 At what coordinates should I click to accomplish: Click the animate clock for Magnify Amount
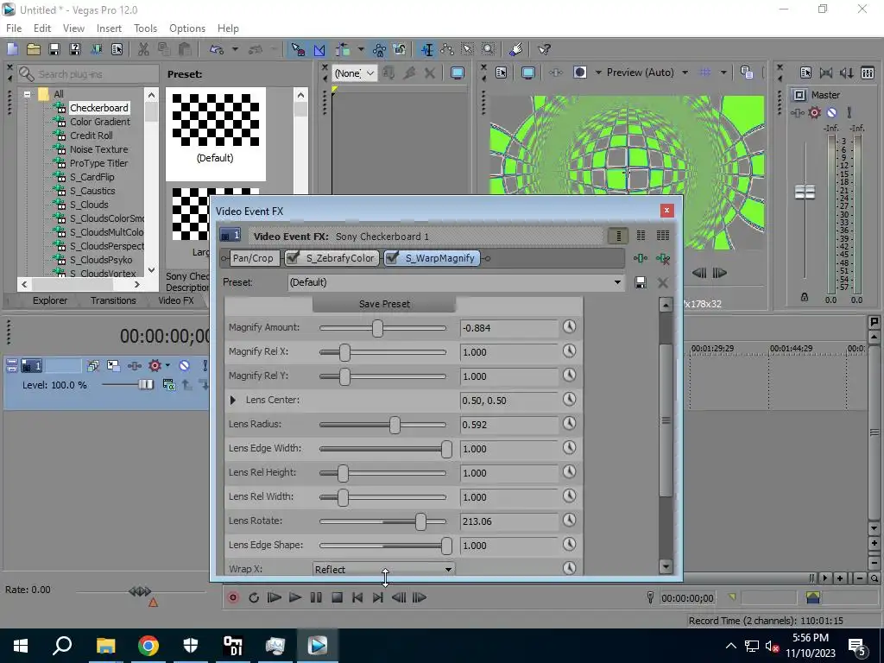coord(570,327)
